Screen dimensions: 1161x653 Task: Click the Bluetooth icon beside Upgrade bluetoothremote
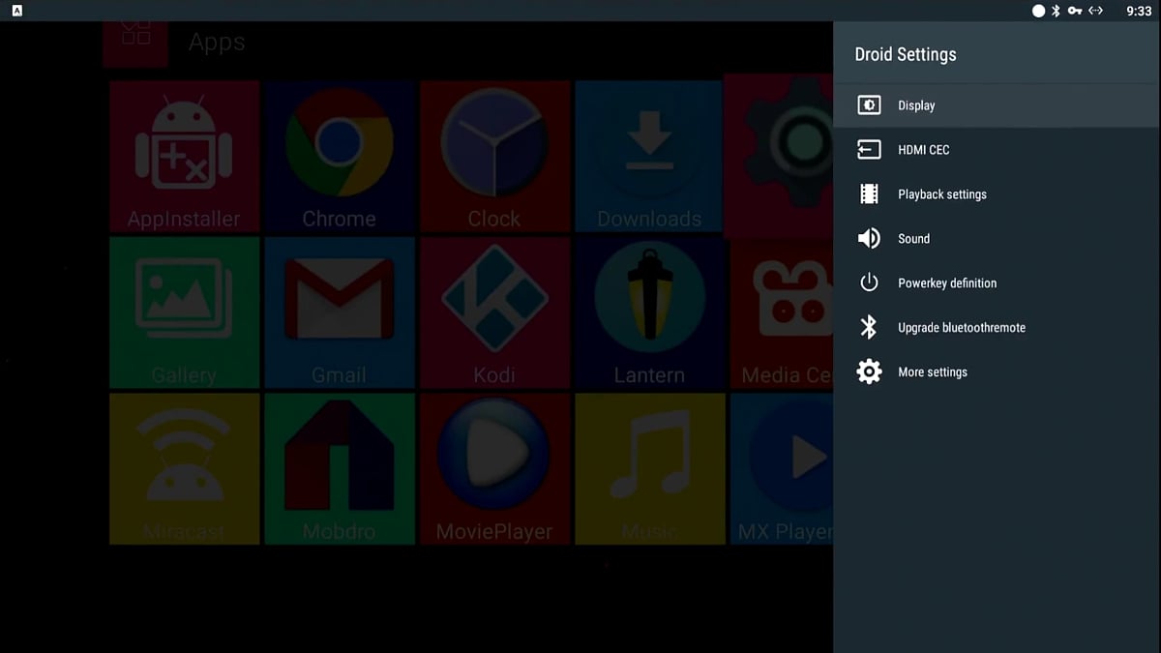[869, 328]
